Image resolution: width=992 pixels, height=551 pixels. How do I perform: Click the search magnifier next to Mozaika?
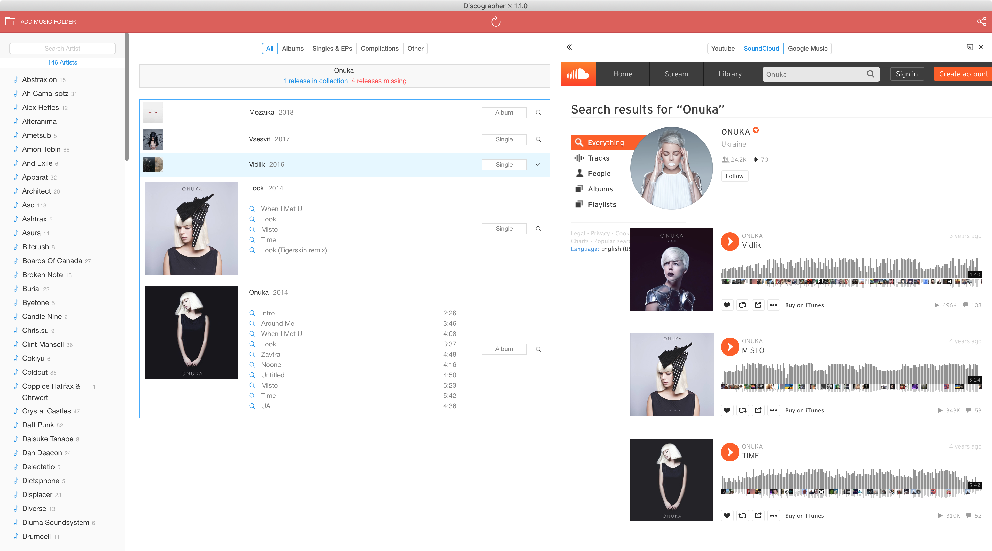coord(538,113)
